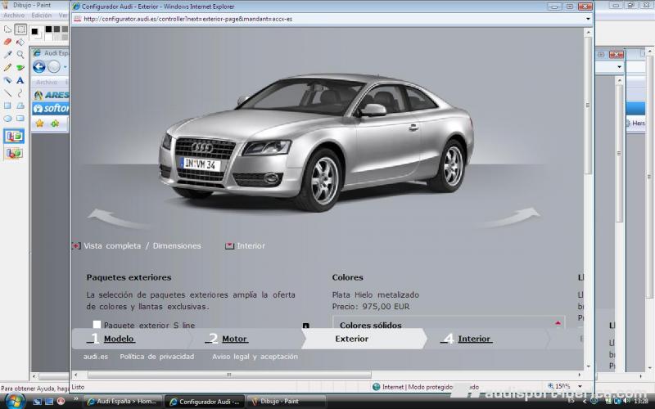Click the Add to favorites green icon
Image resolution: width=655 pixels, height=409 pixels.
(x=55, y=124)
